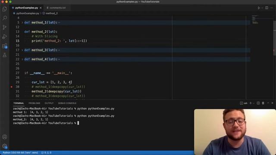The image size is (276, 155).
Task: Open the Explorer view in activity bar
Action: (x=5, y=9)
